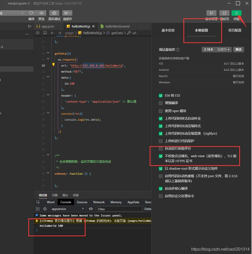Image resolution: width=252 pixels, height=254 pixels.
Task: Toggle 上传代码时自动压缩样式 checkbox
Action: pyautogui.click(x=161, y=126)
